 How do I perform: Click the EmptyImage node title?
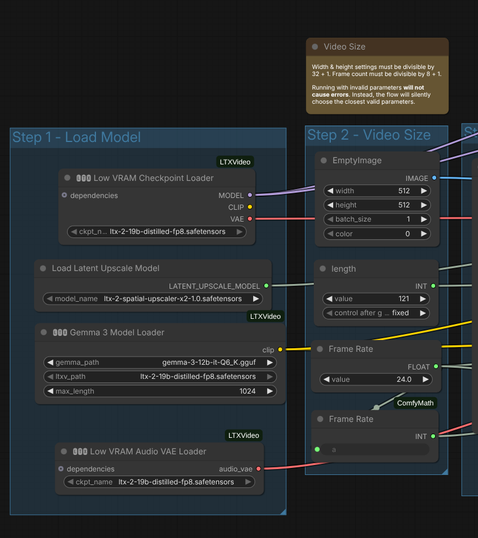pos(357,160)
